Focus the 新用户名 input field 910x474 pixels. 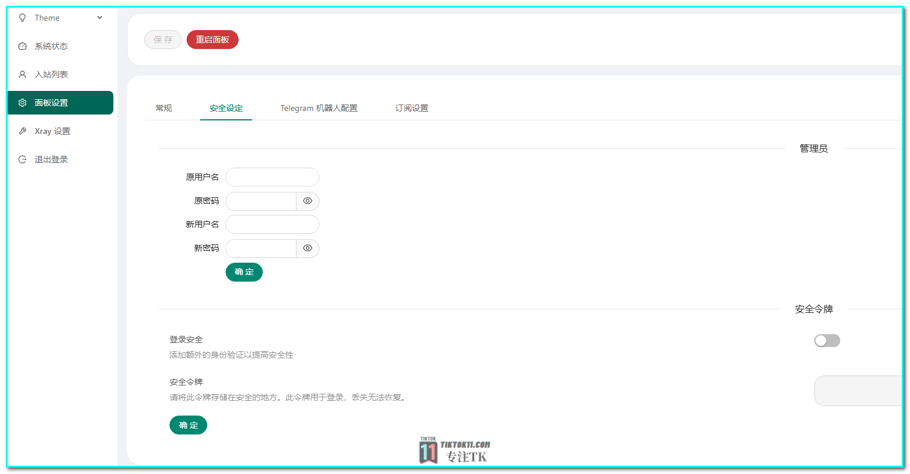272,224
